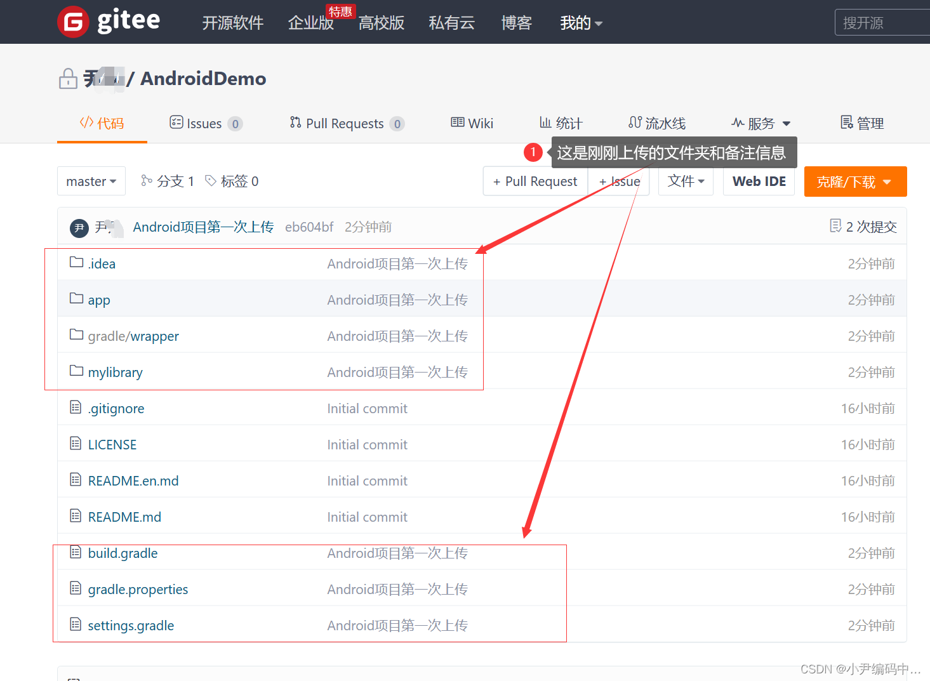930x681 pixels.
Task: Open the Wiki tab
Action: pyautogui.click(x=472, y=123)
